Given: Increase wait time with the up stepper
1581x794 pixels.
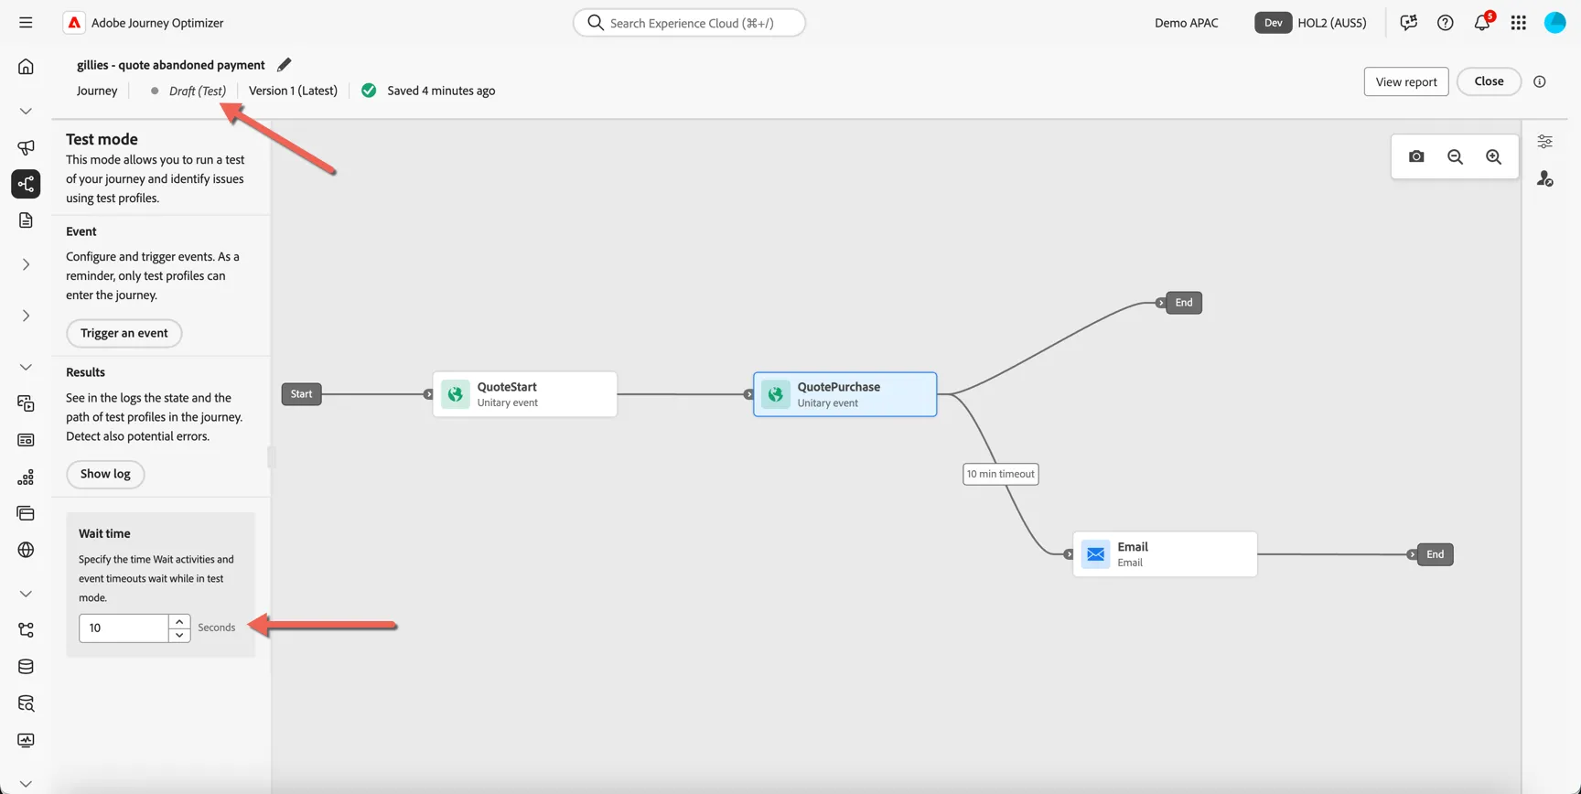Looking at the screenshot, I should point(179,621).
